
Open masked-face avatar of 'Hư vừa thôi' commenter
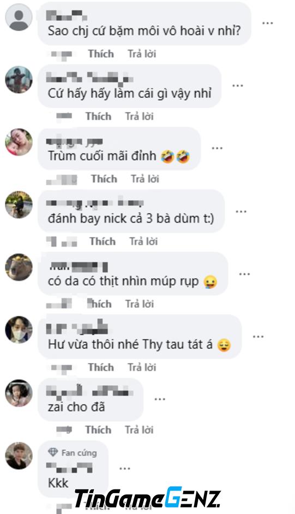click(x=19, y=330)
